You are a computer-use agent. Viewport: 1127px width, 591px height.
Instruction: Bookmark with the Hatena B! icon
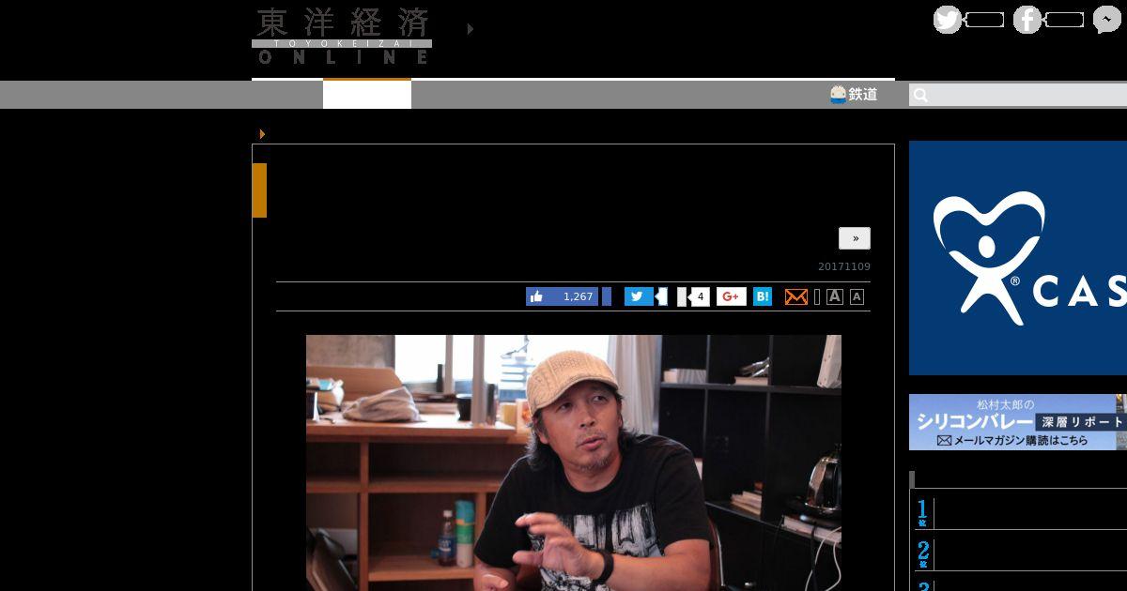[x=762, y=296]
